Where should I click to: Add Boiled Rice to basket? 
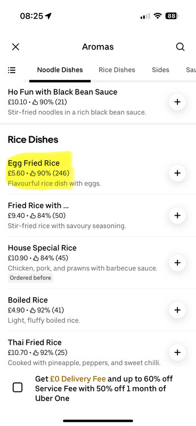(x=177, y=310)
